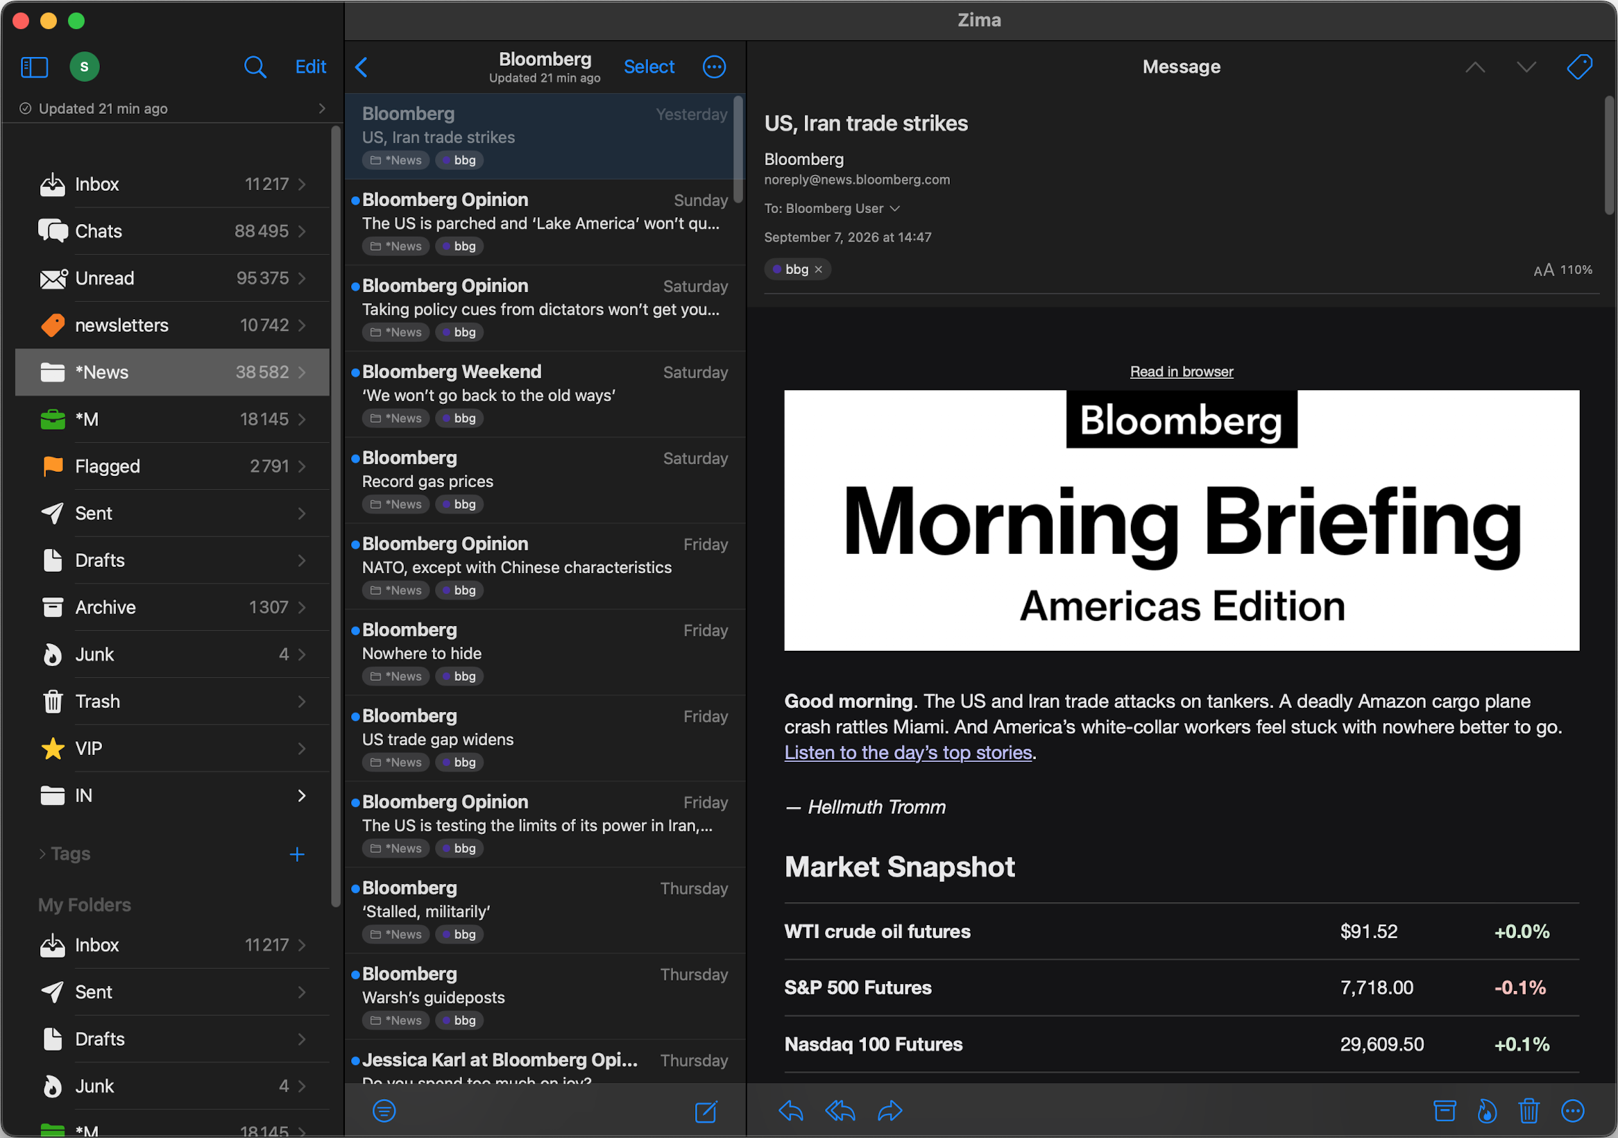Open the 'Lake America' Bloomberg Opinion email
Image resolution: width=1618 pixels, height=1138 pixels.
(x=545, y=223)
